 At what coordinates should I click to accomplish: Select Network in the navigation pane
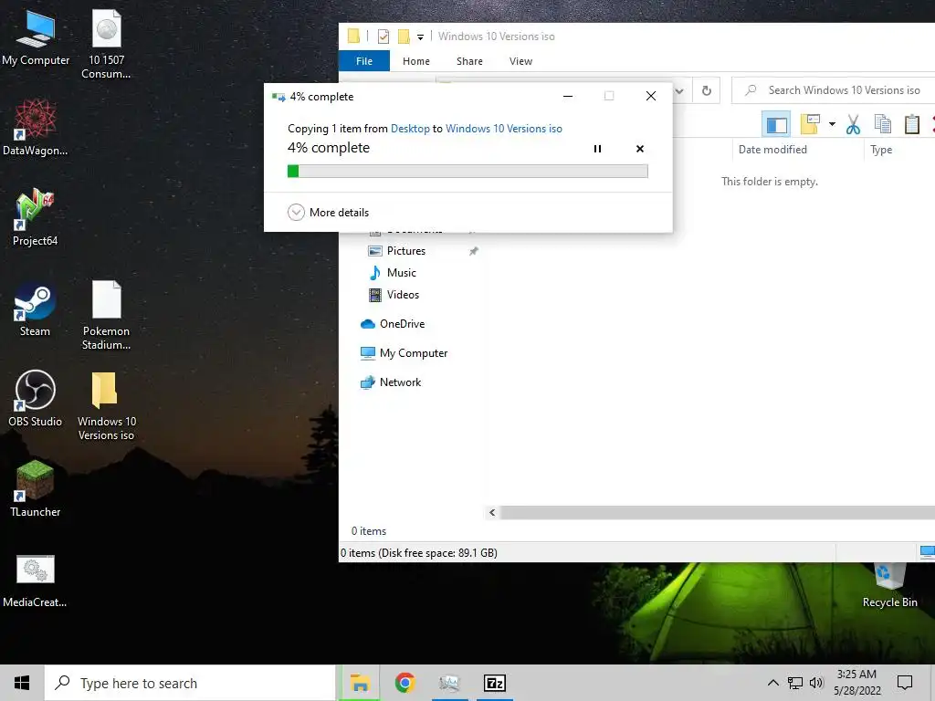[x=391, y=382]
